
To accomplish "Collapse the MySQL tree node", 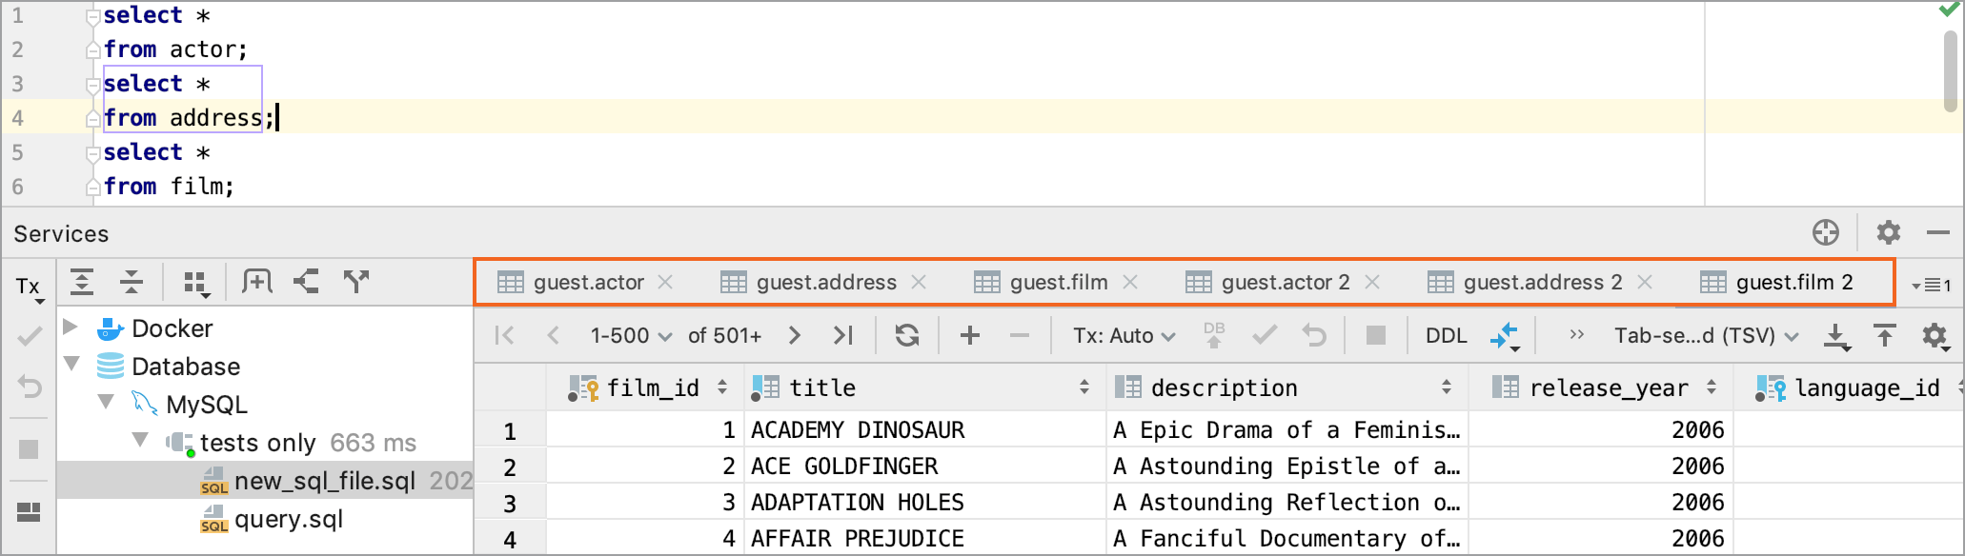I will tap(106, 403).
